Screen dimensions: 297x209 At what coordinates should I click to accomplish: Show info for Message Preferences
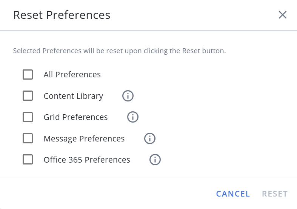point(150,139)
